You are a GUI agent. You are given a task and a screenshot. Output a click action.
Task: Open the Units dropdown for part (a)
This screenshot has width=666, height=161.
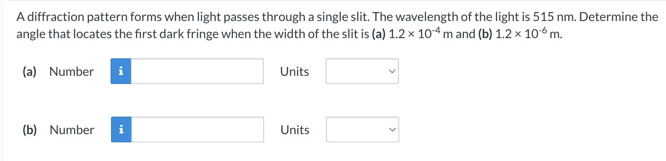pyautogui.click(x=362, y=71)
